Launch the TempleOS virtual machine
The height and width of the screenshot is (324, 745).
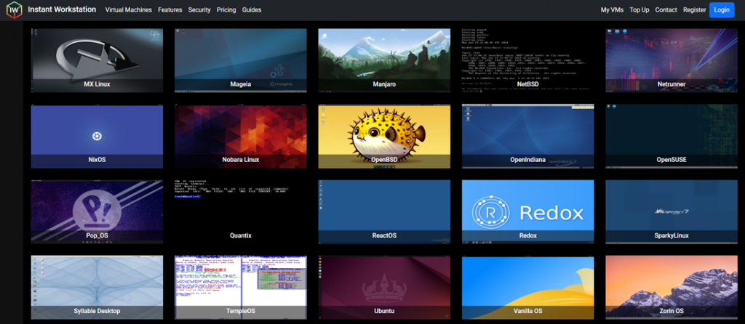pyautogui.click(x=240, y=288)
